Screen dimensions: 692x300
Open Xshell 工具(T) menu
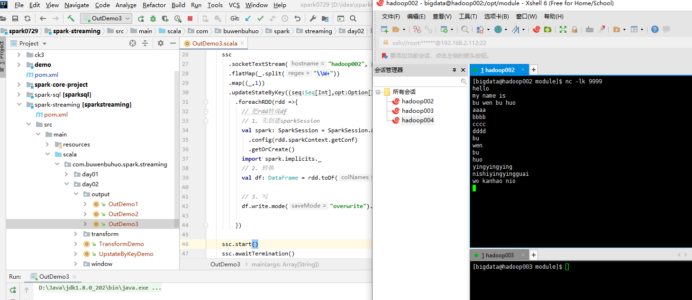pos(468,16)
